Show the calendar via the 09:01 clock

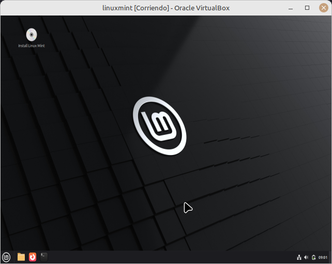click(323, 257)
